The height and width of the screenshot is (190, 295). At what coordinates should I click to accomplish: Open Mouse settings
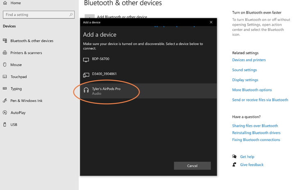coord(16,65)
